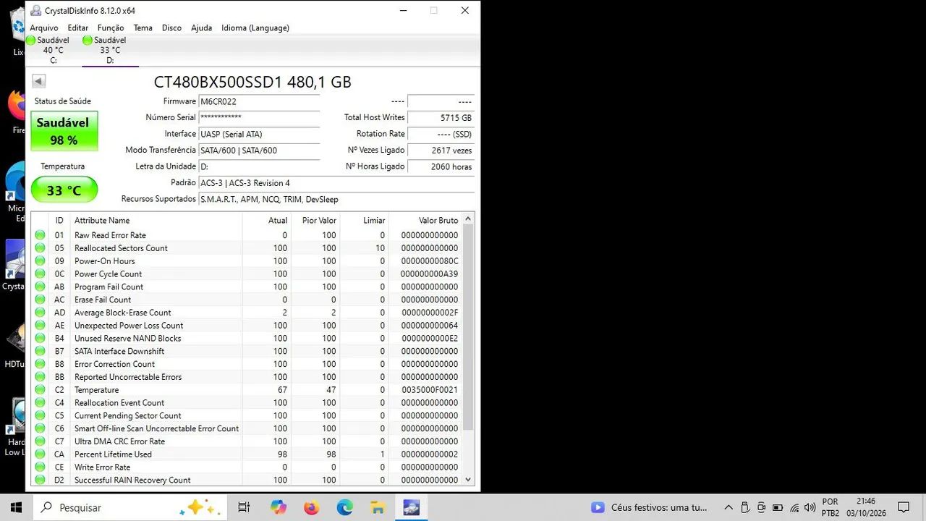This screenshot has height=521, width=926.
Task: Select the Unused Reserve NAND Blocks row
Action: 246,339
